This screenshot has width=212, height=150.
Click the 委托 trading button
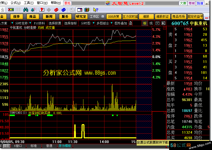tap(67, 3)
